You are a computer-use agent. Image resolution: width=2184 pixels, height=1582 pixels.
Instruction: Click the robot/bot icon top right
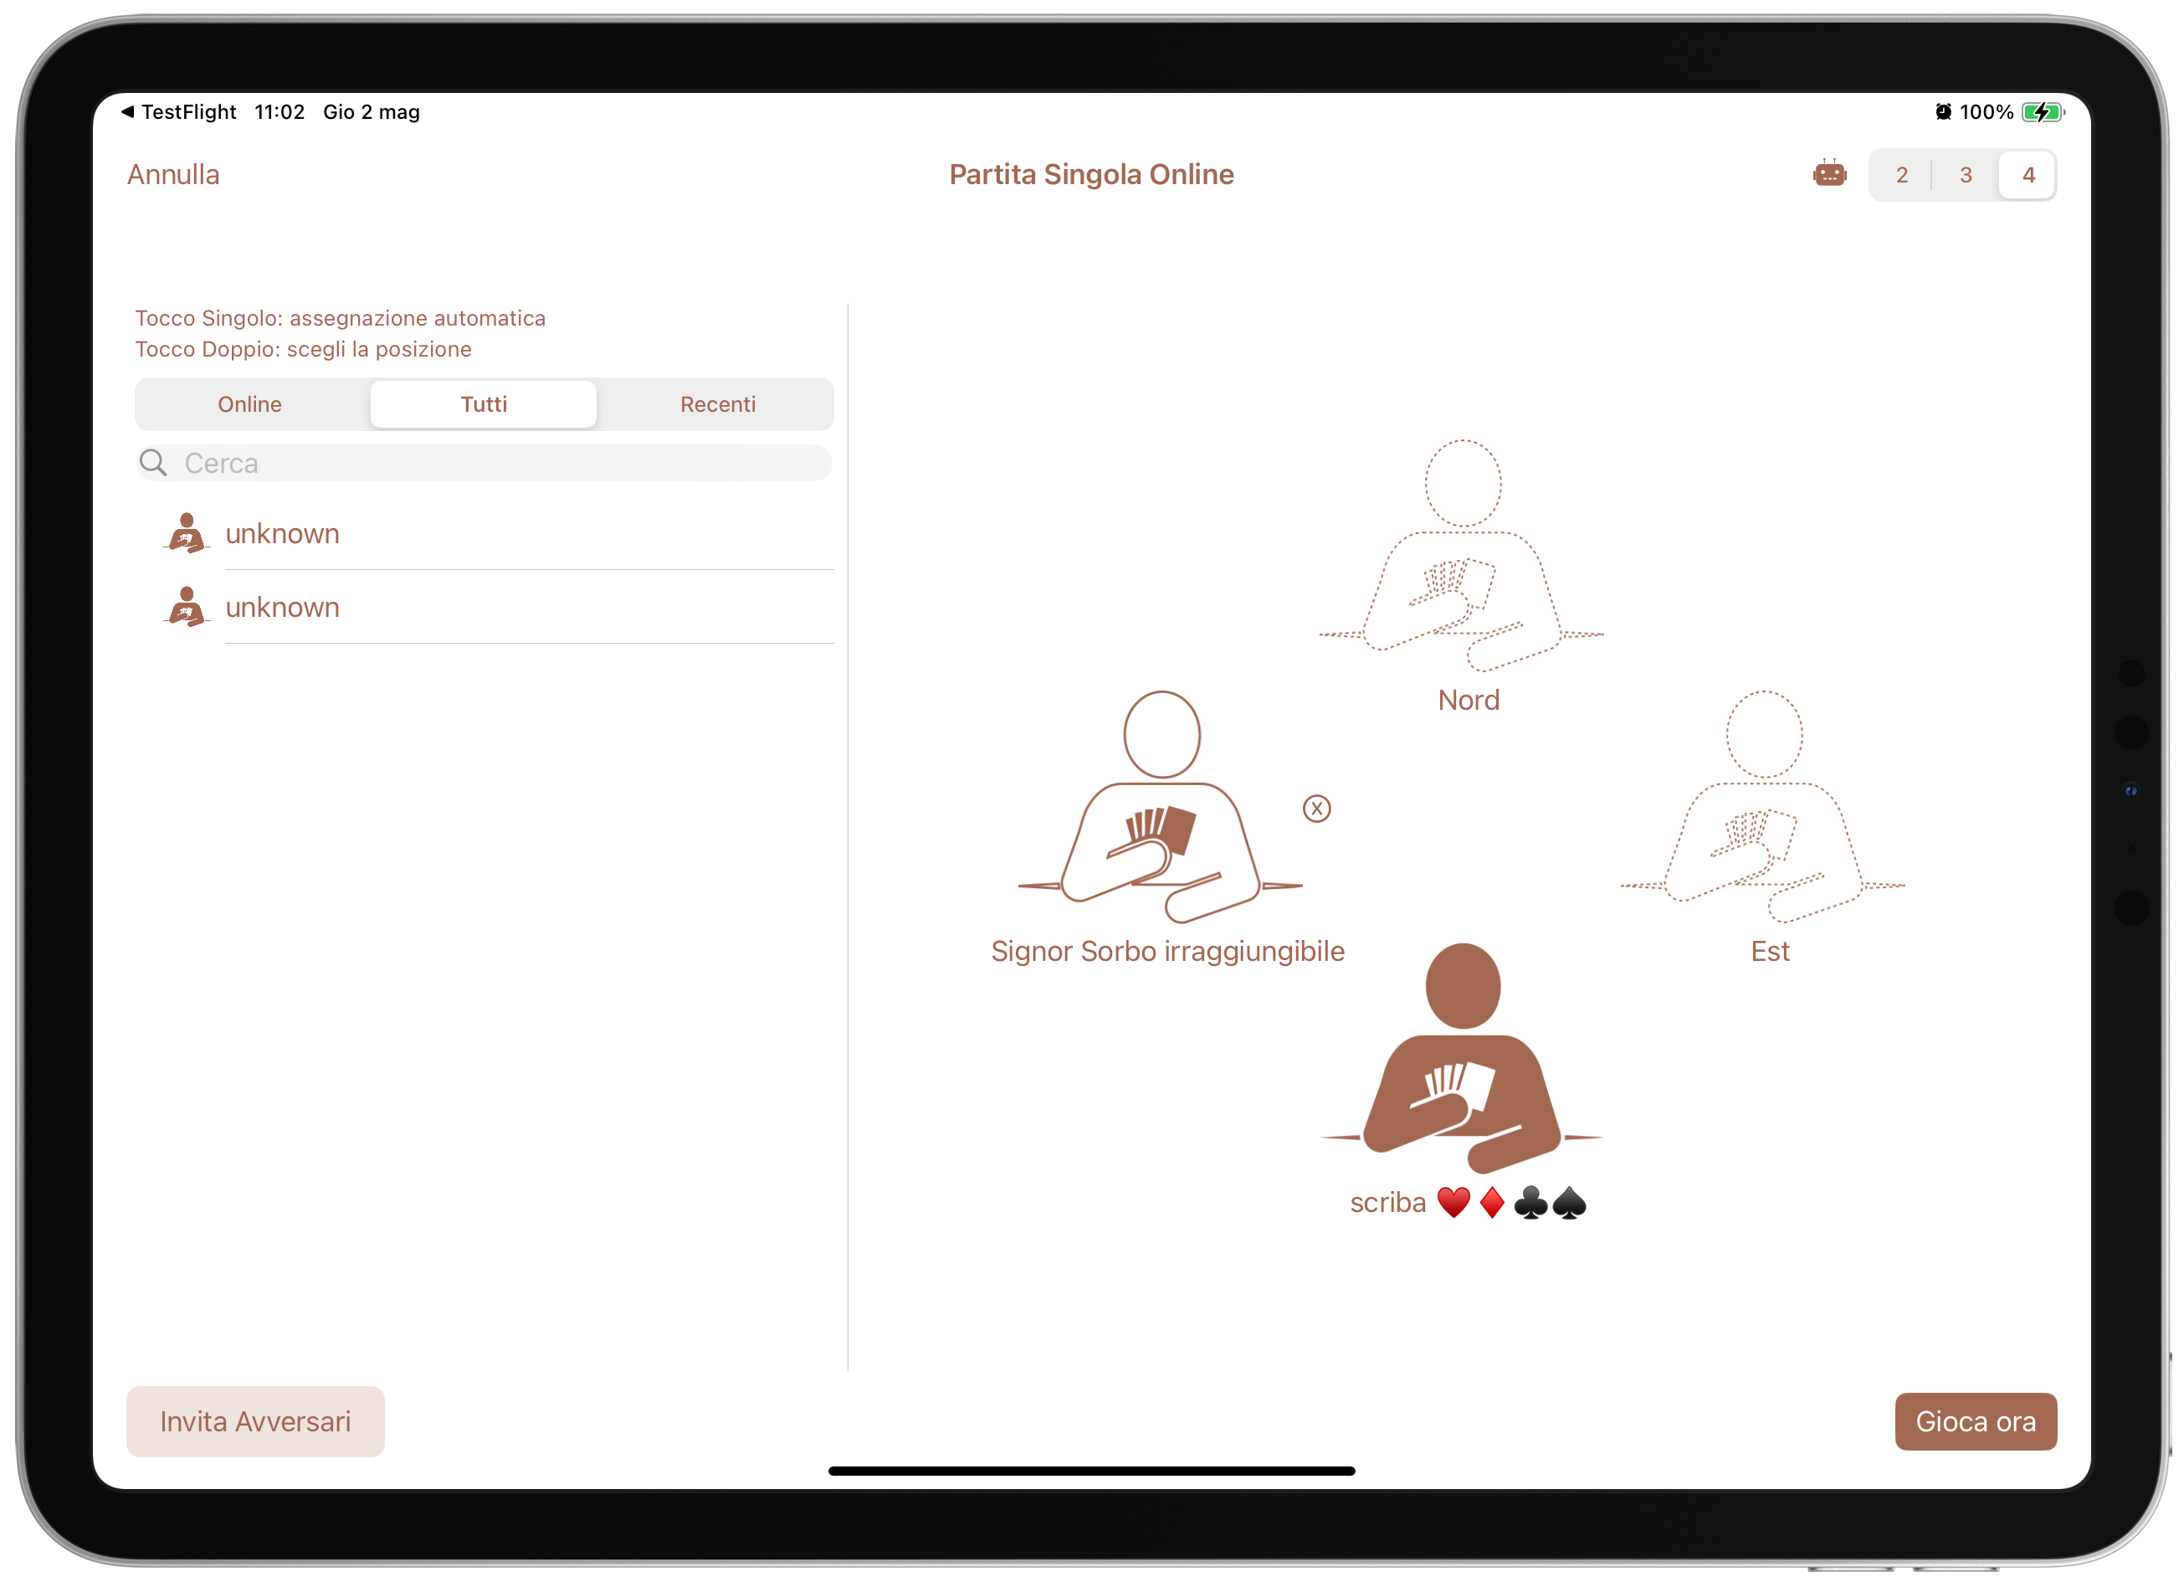pyautogui.click(x=1829, y=175)
